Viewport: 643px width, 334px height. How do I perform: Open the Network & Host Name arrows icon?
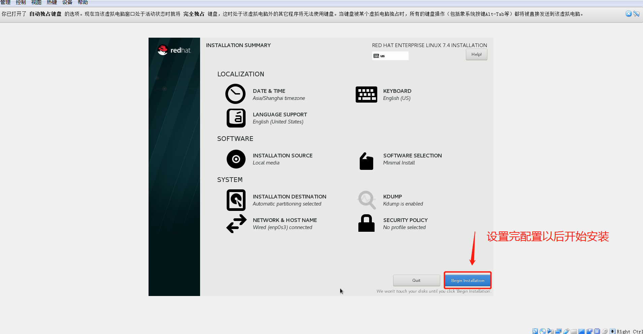(x=236, y=224)
